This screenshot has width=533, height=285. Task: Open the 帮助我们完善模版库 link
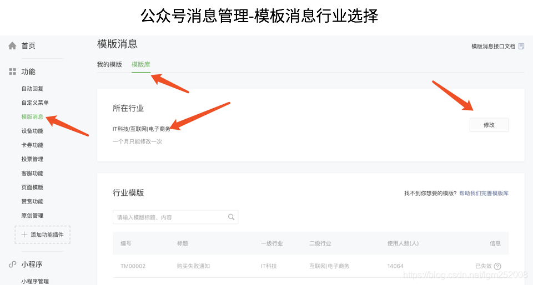pos(484,193)
